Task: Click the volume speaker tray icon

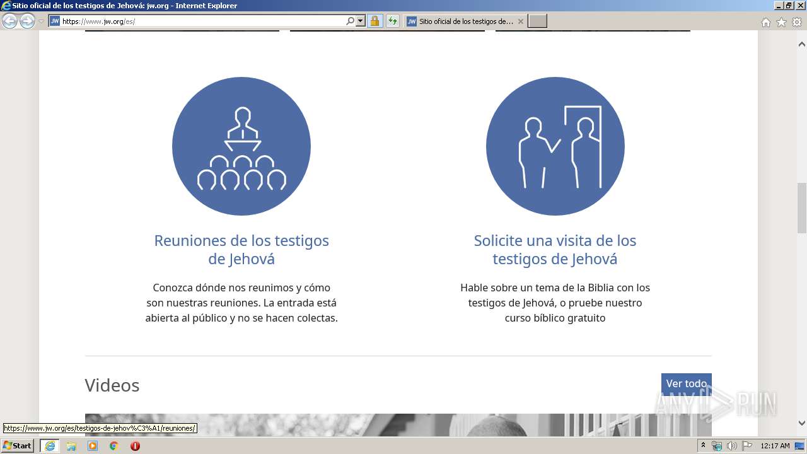Action: click(732, 446)
